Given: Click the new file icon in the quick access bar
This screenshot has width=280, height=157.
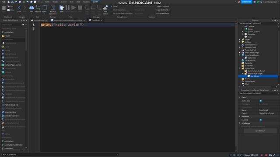Looking at the screenshot, I should (8, 2).
